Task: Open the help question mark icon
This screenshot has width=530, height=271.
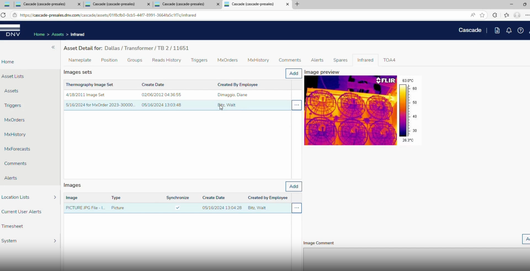Action: pos(520,30)
